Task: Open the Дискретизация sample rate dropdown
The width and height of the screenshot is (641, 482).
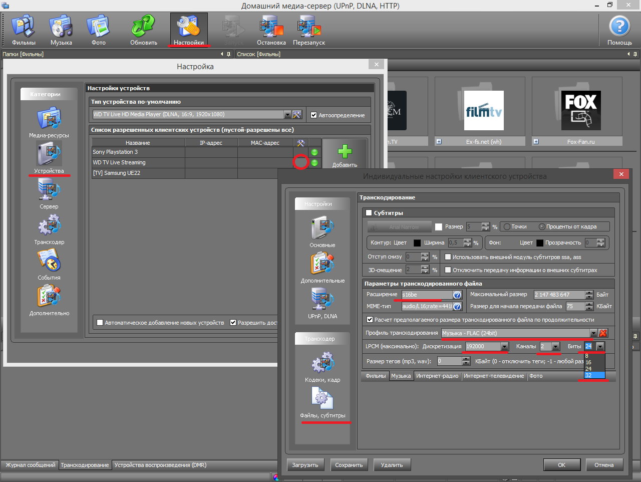Action: [504, 347]
